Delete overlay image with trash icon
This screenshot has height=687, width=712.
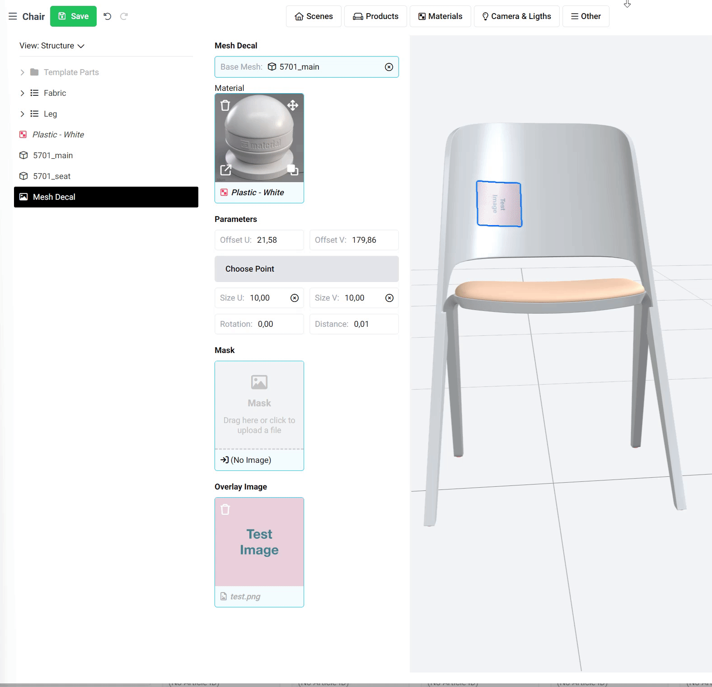[x=225, y=510]
